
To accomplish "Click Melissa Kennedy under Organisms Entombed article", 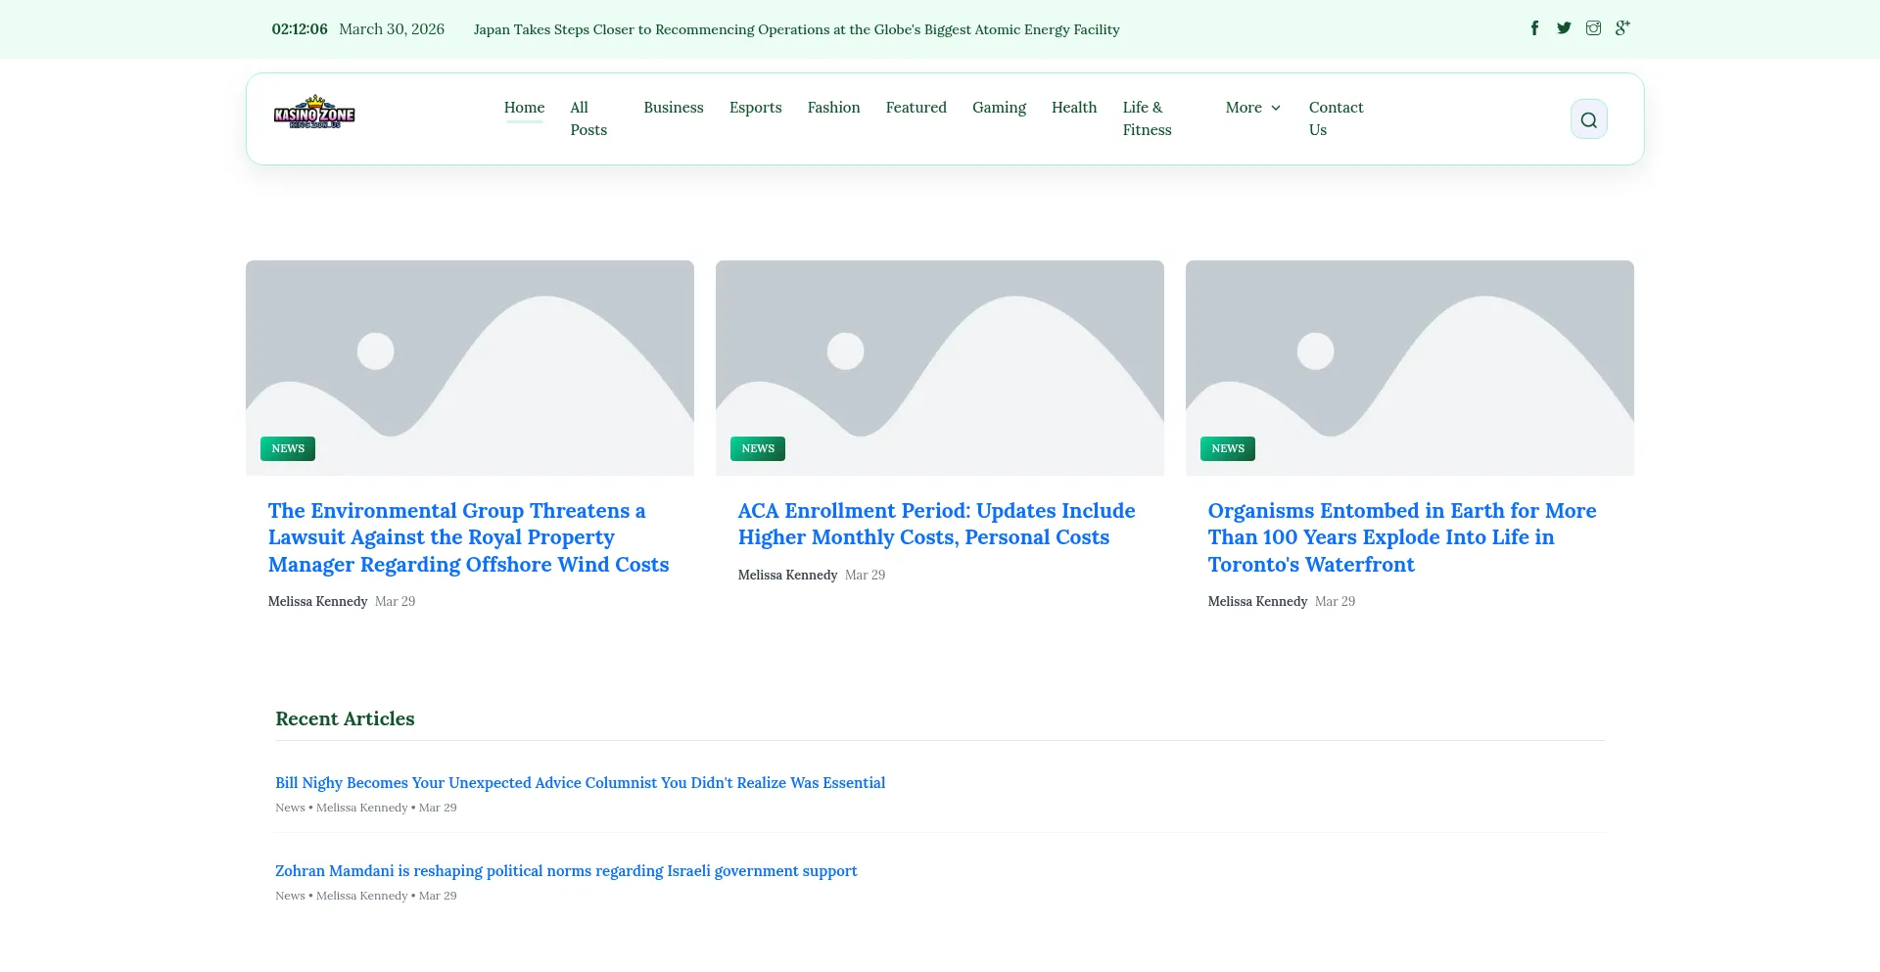I will 1257,602.
